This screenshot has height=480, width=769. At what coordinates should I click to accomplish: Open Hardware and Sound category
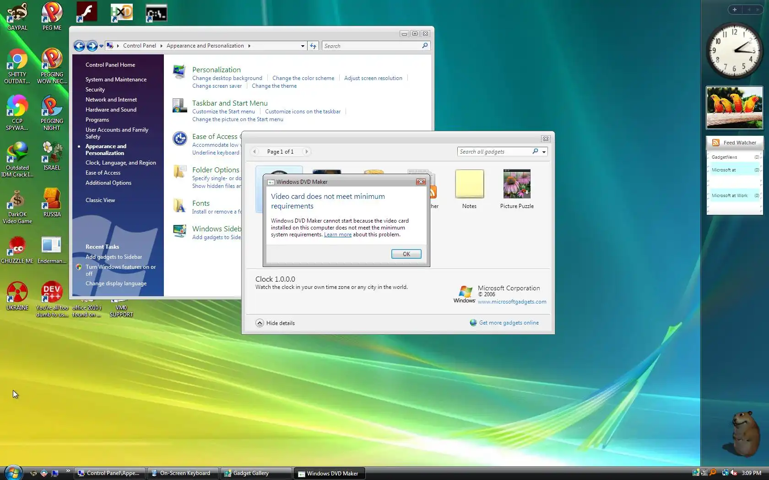coord(111,110)
